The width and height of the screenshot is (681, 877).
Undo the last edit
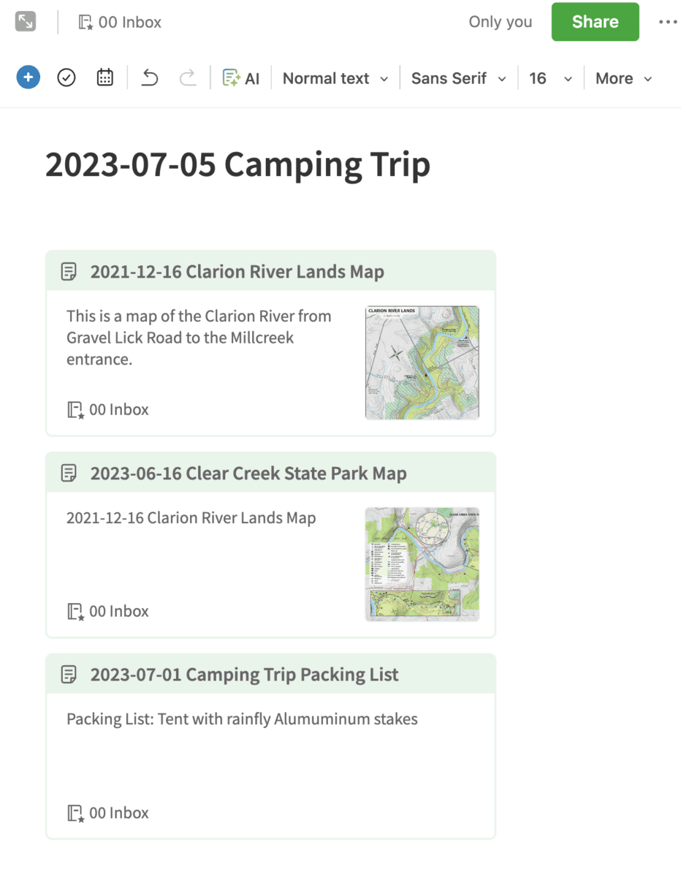tap(150, 77)
